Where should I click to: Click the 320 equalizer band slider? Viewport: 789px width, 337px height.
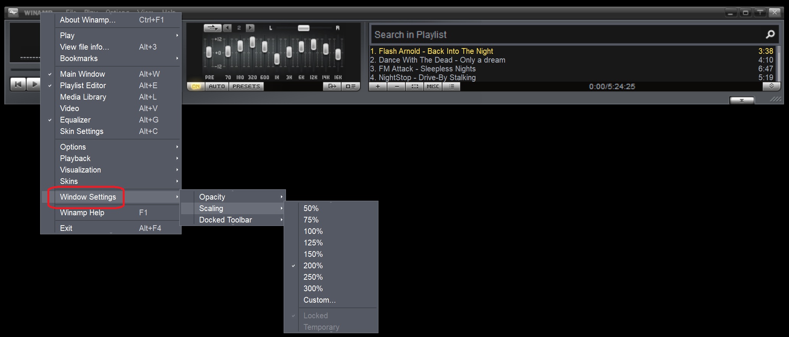point(252,42)
